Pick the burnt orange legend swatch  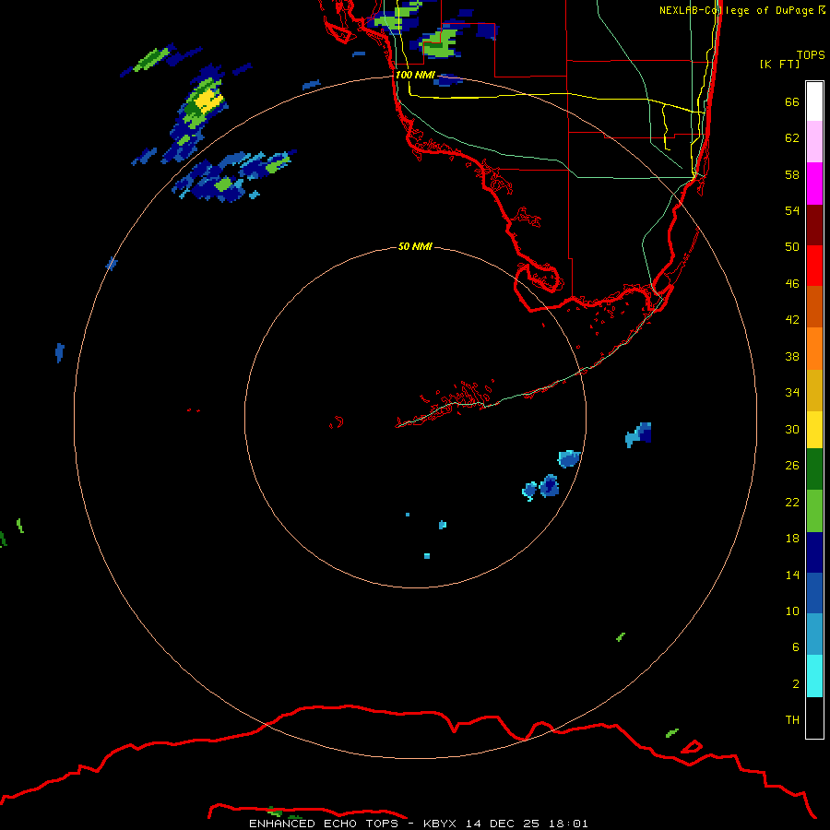click(814, 306)
